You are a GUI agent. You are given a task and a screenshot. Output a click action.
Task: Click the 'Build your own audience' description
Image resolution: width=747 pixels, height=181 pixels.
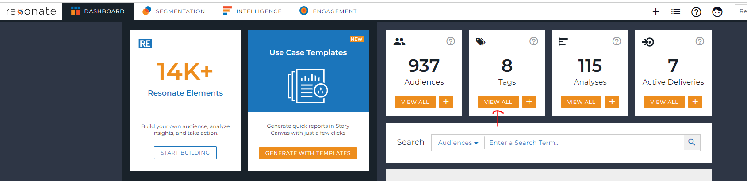185,129
